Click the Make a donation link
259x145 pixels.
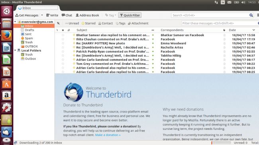(x=108, y=135)
